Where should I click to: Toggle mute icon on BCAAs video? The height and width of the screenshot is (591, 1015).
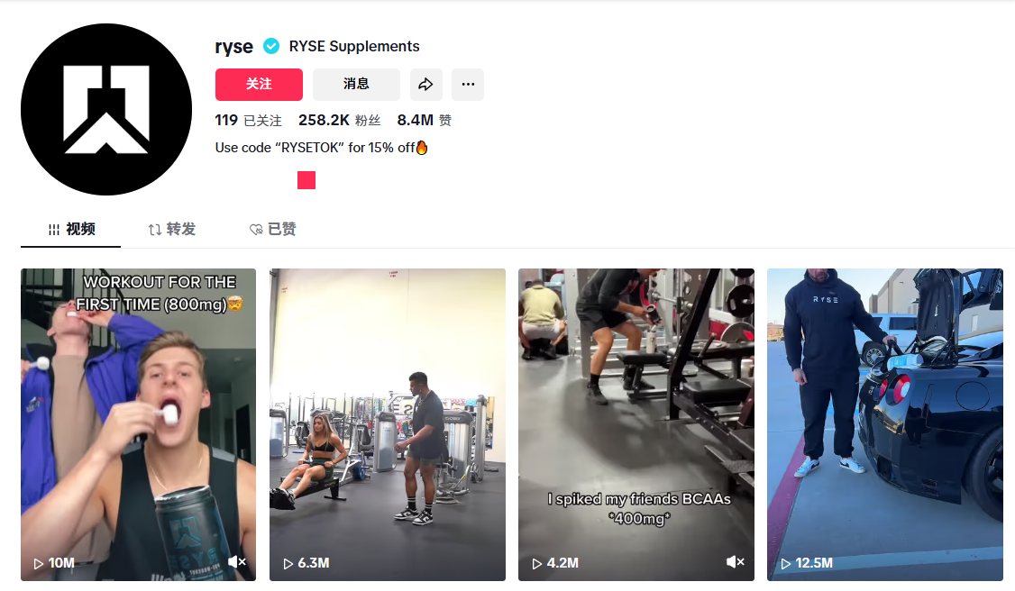(x=736, y=562)
